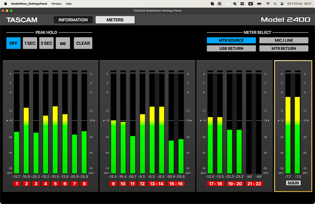Open Control Center in menu bar
Image resolution: width=315 pixels, height=204 pixels.
point(282,4)
